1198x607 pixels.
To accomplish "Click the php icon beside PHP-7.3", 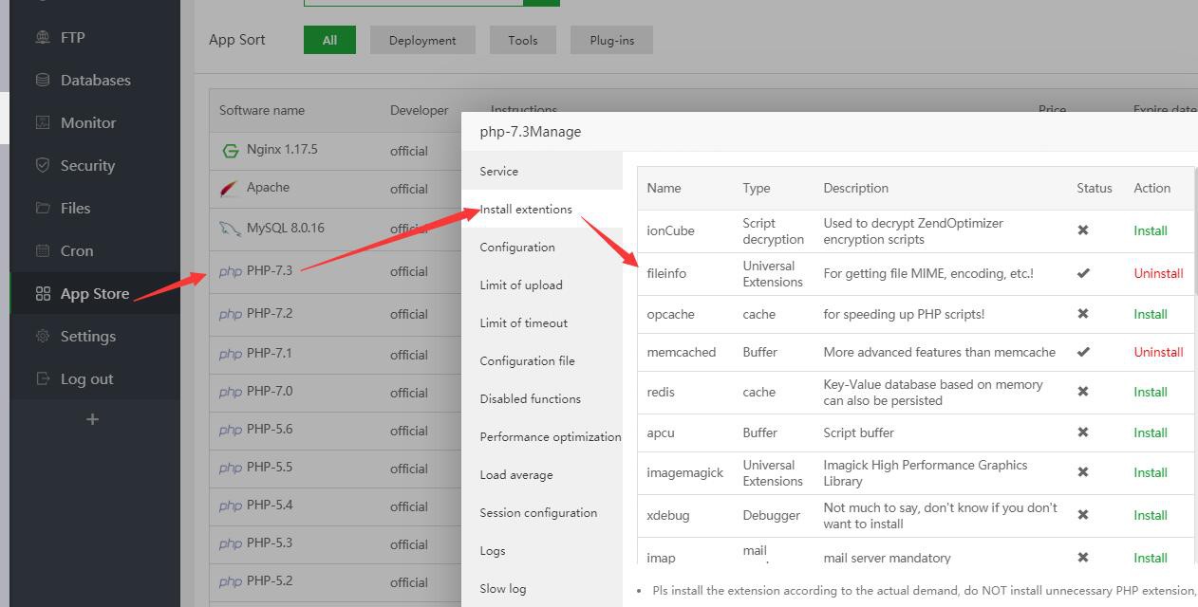I will [231, 271].
